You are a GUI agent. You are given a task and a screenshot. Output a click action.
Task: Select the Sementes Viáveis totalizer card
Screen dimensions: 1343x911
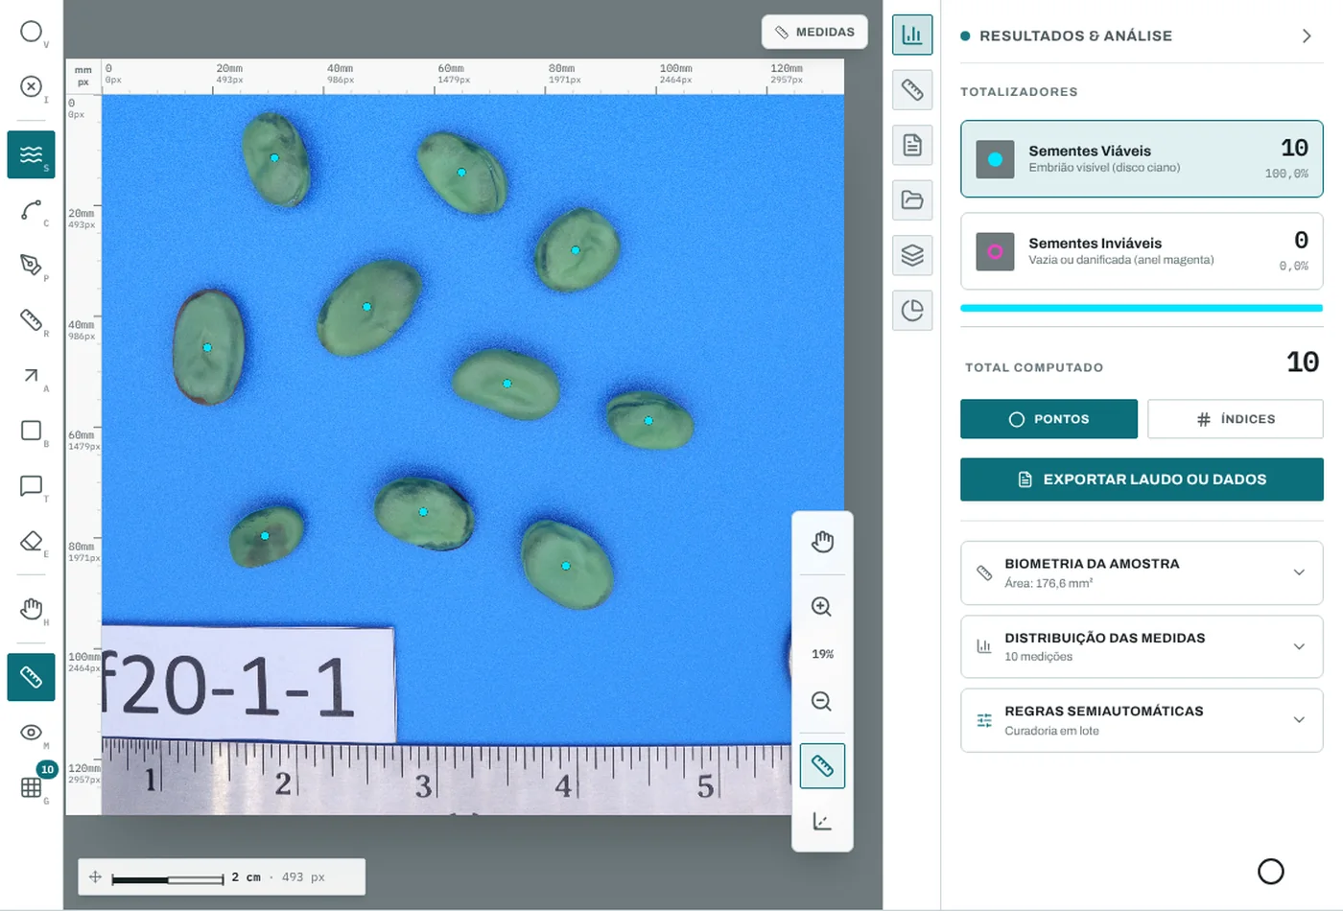(x=1142, y=159)
